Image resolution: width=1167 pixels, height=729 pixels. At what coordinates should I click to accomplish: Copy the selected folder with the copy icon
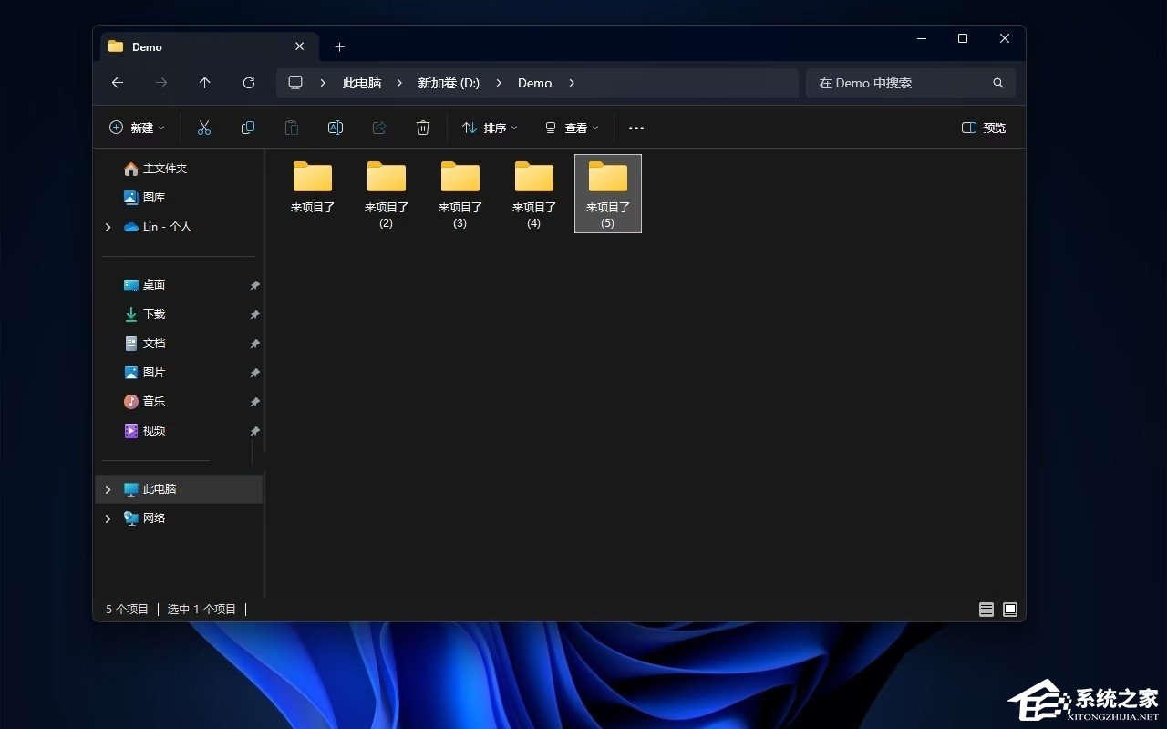247,128
